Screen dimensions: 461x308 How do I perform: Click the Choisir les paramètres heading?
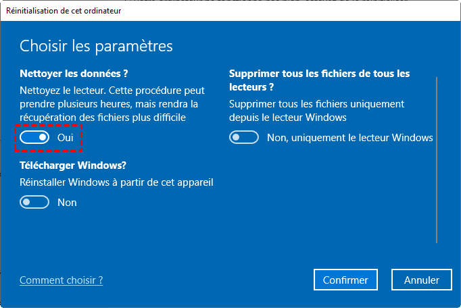[96, 46]
